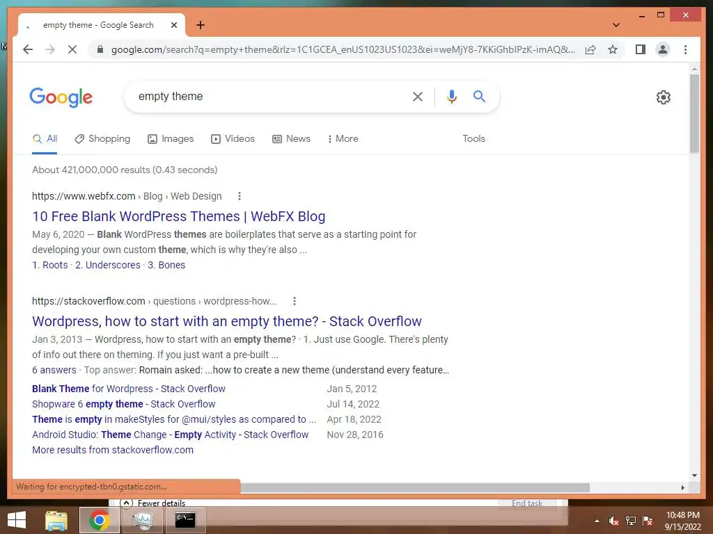Open the '3. Bones' sitelink

coord(166,265)
